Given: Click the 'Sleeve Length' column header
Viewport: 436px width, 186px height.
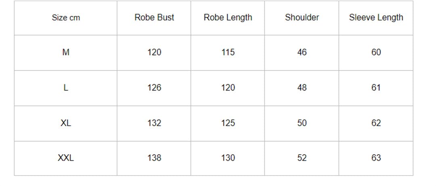Looking at the screenshot, I should point(376,17).
